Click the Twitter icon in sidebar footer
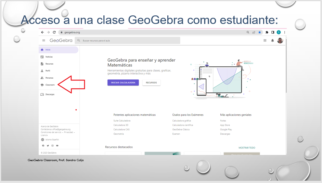This screenshot has width=322, height=183. point(48,146)
